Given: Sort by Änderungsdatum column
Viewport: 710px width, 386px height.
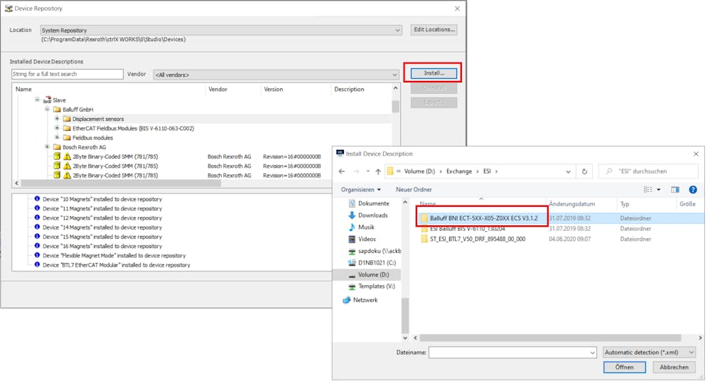Looking at the screenshot, I should coord(572,204).
